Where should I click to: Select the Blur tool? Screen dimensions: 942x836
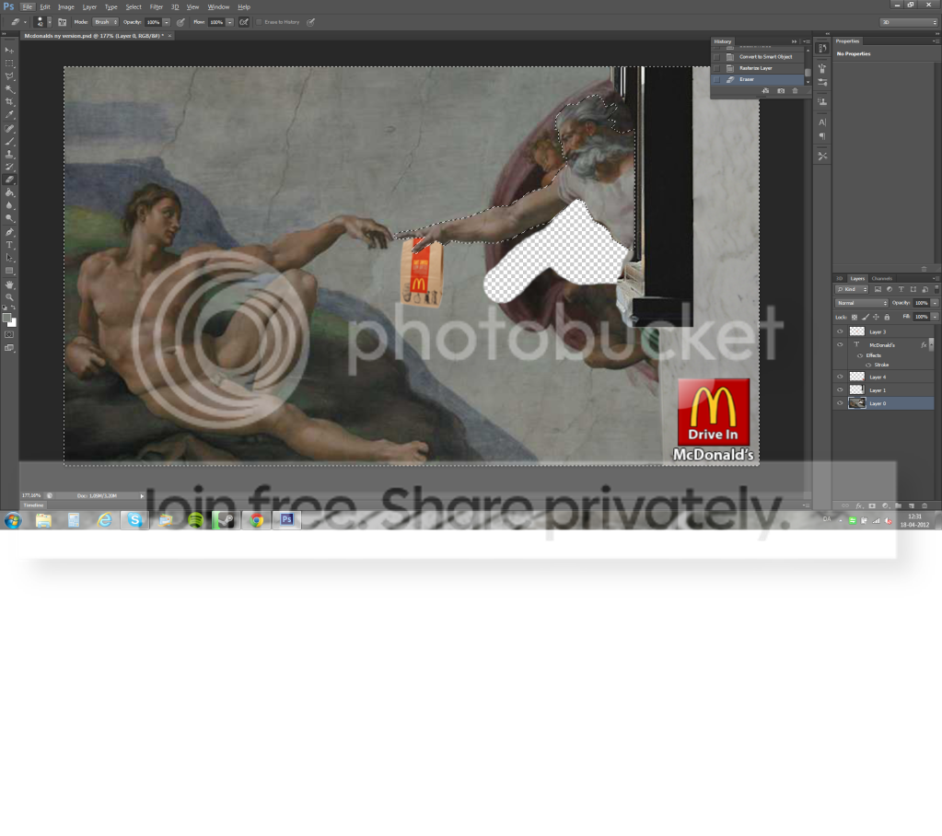click(x=9, y=205)
